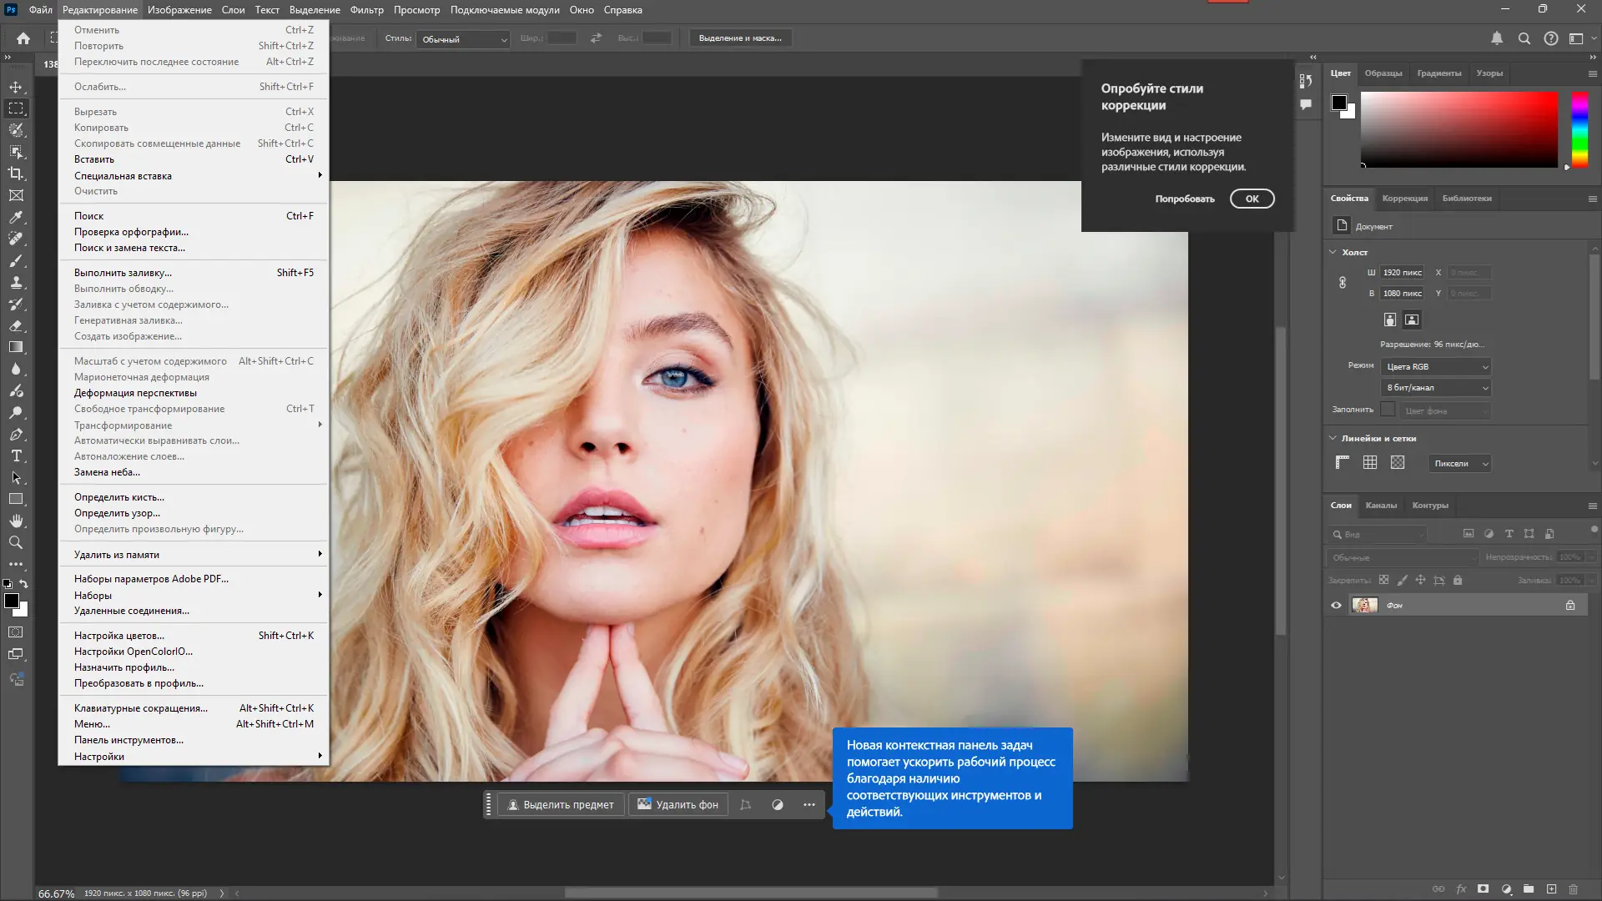Click Свободное трансформирование menu entry
Screen dimensions: 1602x901
[149, 409]
